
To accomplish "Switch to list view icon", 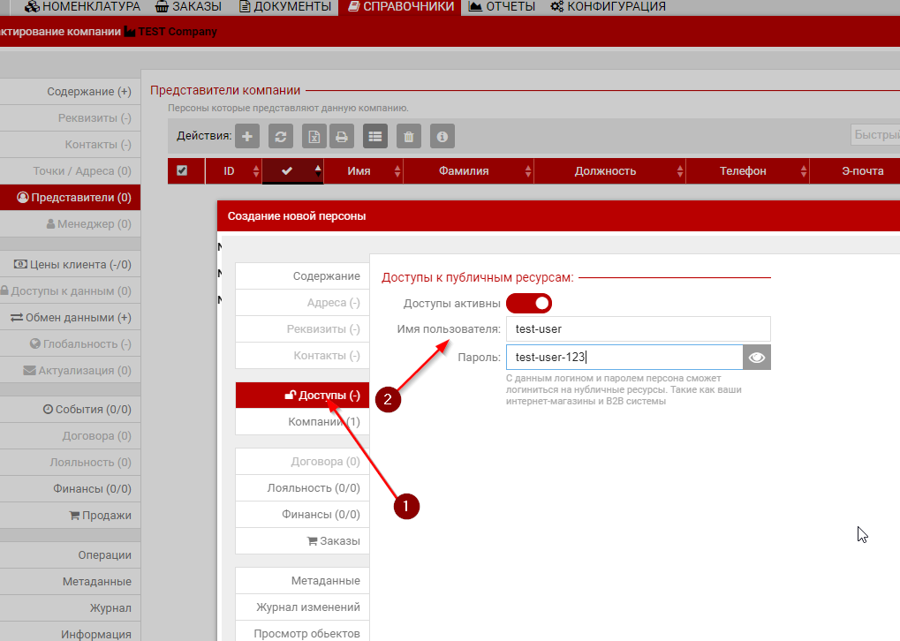I will pos(376,136).
